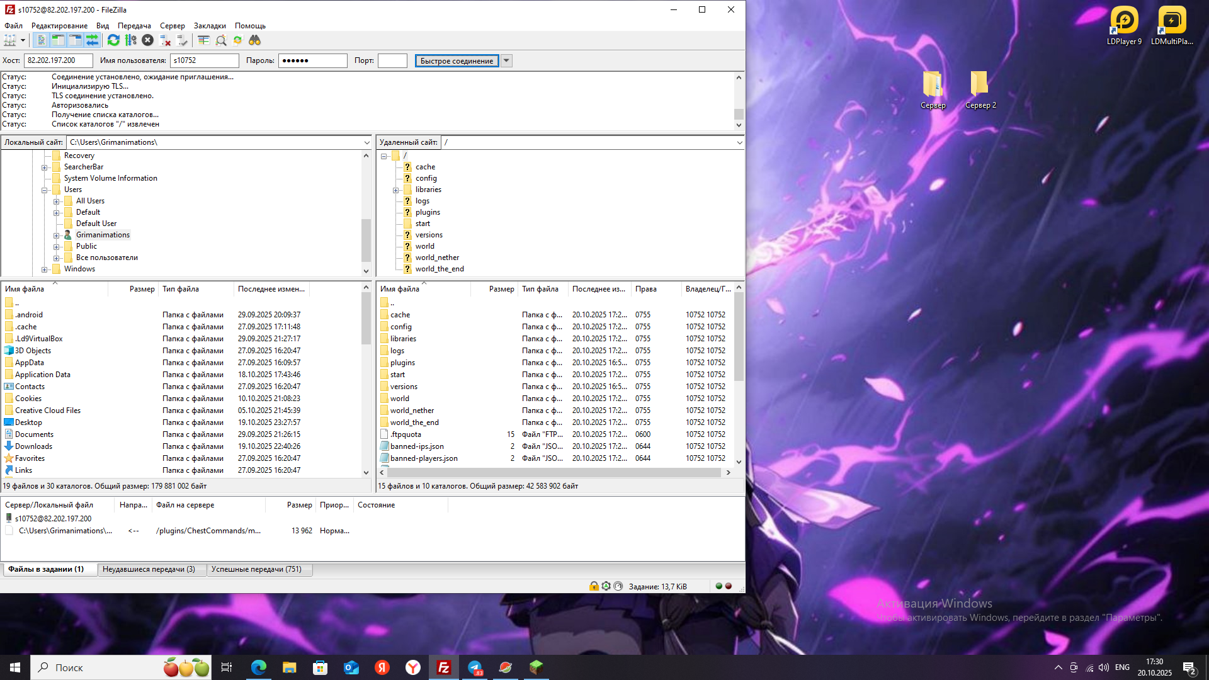Switch to Неудавшиеся передачи tab
The width and height of the screenshot is (1209, 680).
pos(149,569)
